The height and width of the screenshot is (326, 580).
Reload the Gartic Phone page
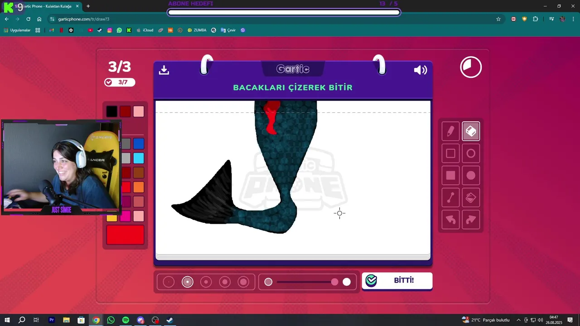pyautogui.click(x=28, y=19)
